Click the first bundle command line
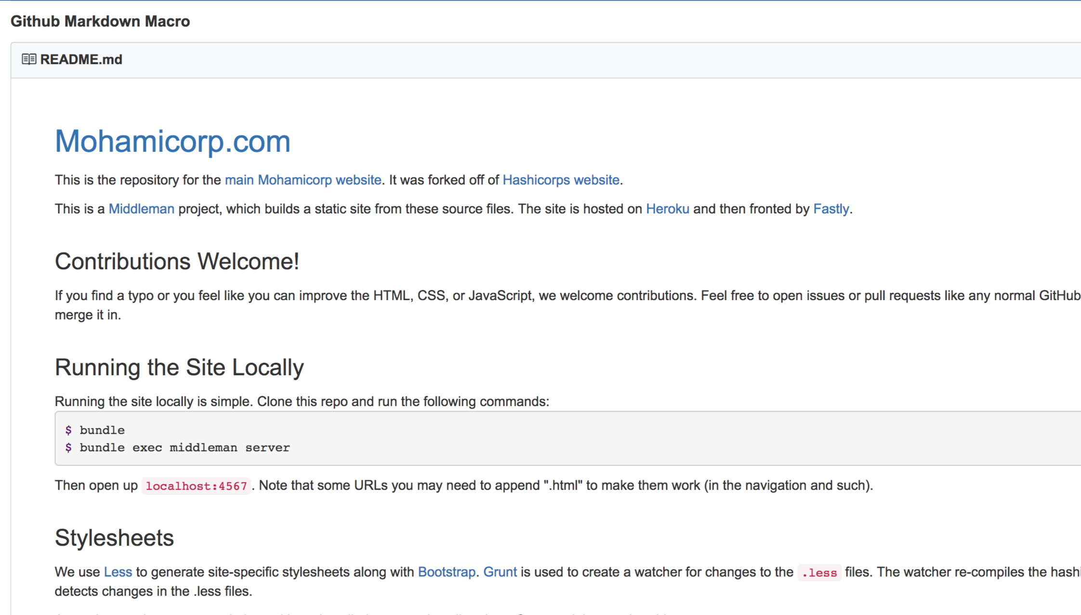 coord(102,430)
